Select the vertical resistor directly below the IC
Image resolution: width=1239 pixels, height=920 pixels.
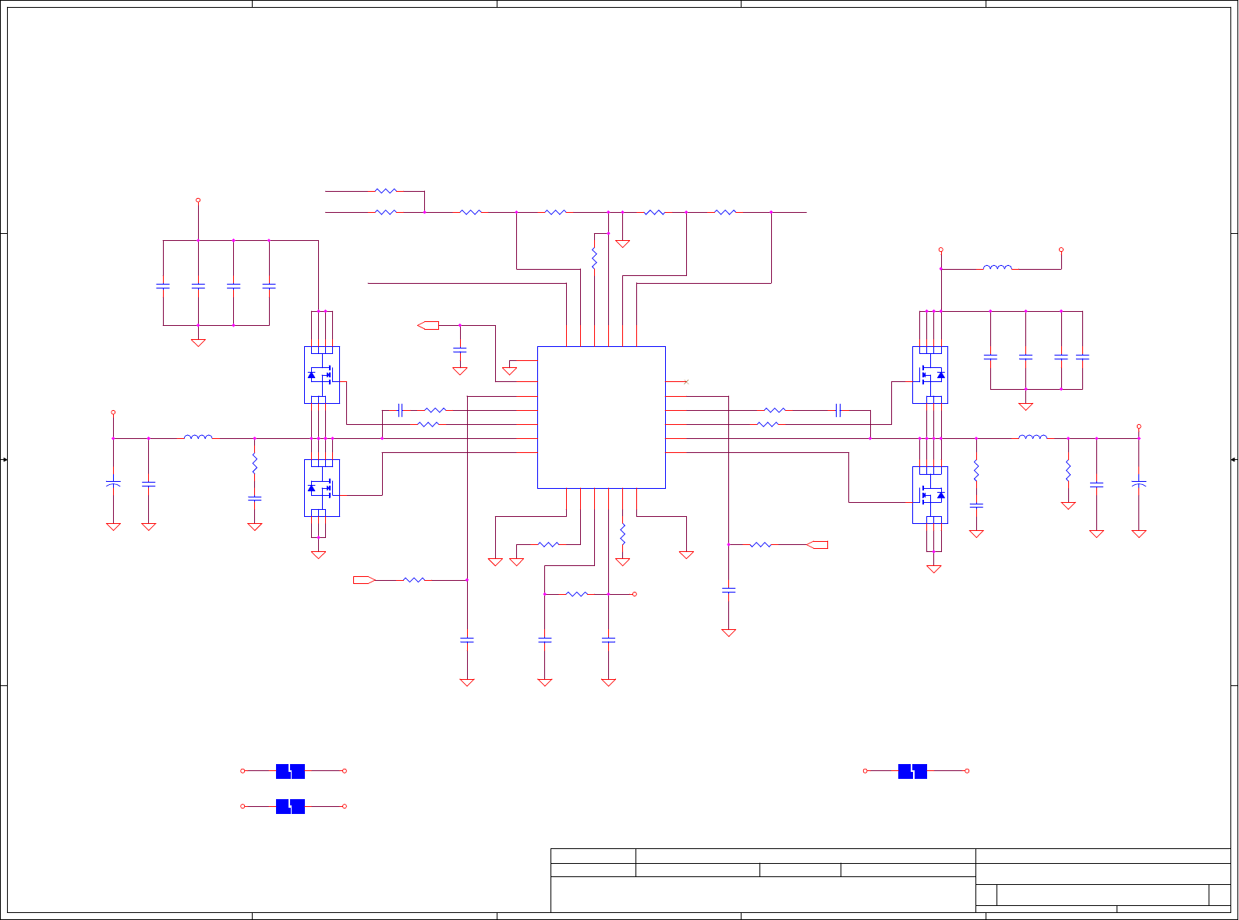pos(622,534)
